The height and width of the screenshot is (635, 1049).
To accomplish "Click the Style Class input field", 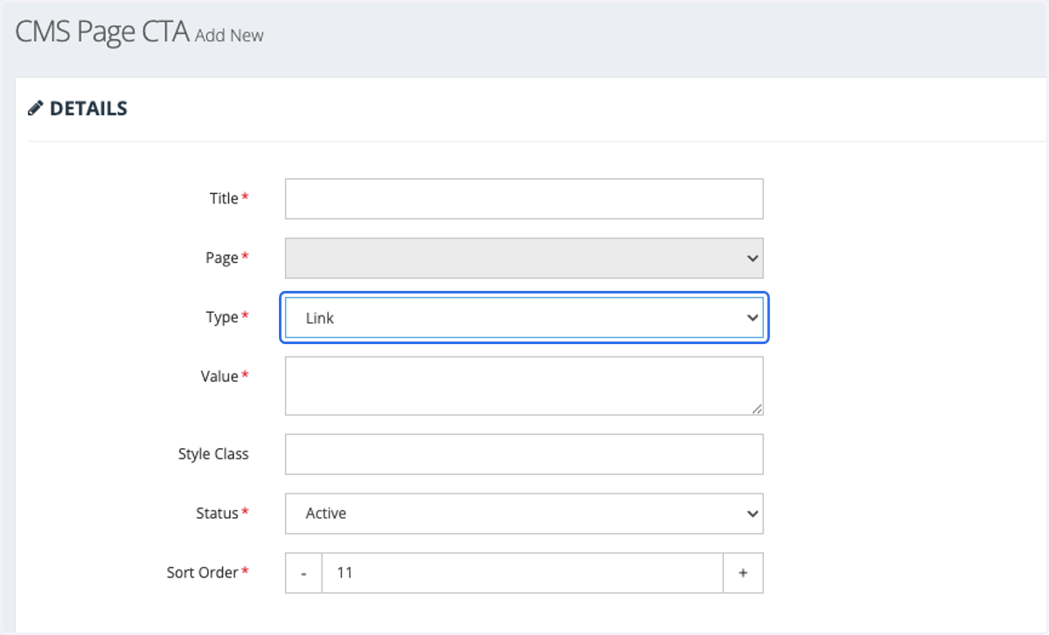I will (x=524, y=454).
